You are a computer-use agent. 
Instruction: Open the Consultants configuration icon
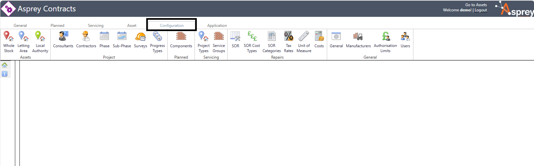63,36
